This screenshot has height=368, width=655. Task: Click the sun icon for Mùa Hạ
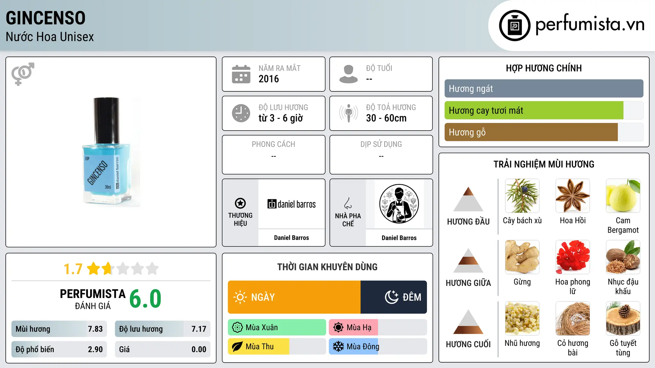[x=338, y=327]
